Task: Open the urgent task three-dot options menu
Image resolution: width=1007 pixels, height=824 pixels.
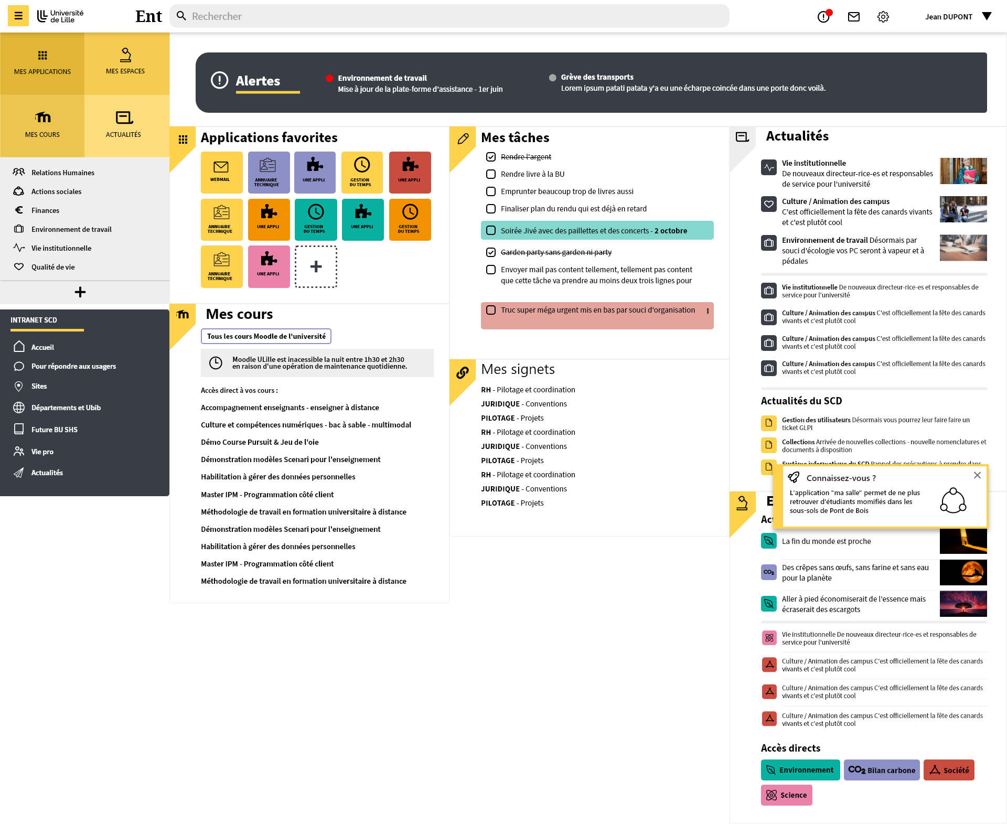Action: click(708, 311)
